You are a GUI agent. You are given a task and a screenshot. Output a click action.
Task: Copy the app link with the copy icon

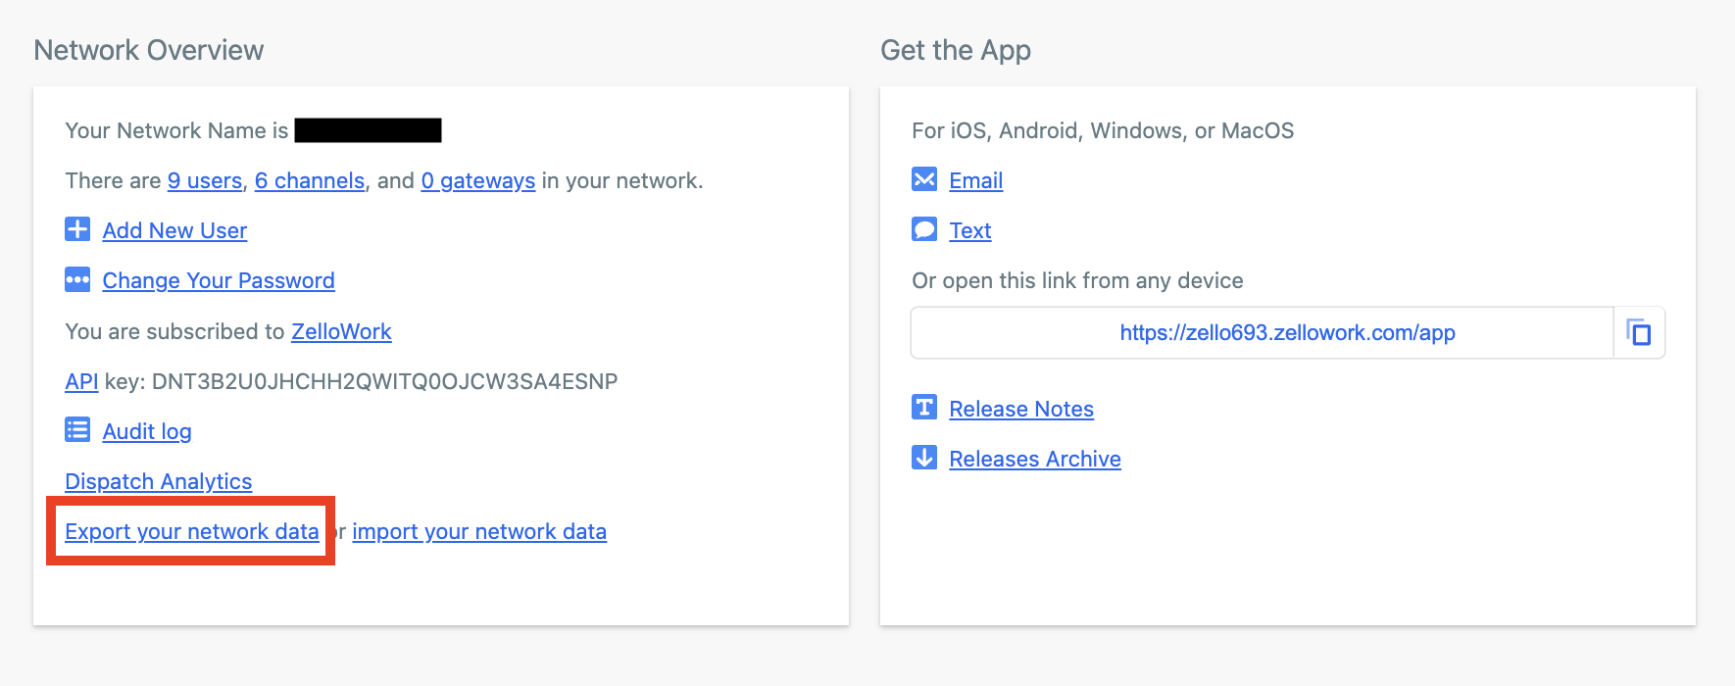tap(1639, 332)
